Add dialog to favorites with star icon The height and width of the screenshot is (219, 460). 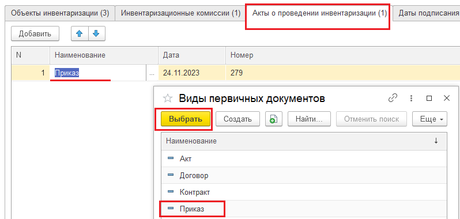(x=168, y=99)
